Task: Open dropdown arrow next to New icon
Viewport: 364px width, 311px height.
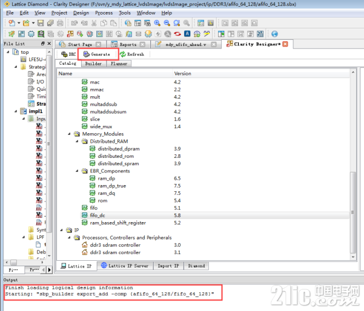Action: tap(19, 23)
